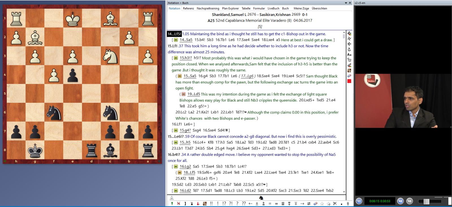Jump to move 15...Le6 in notation
The height and width of the screenshot is (207, 452).
(x=174, y=136)
